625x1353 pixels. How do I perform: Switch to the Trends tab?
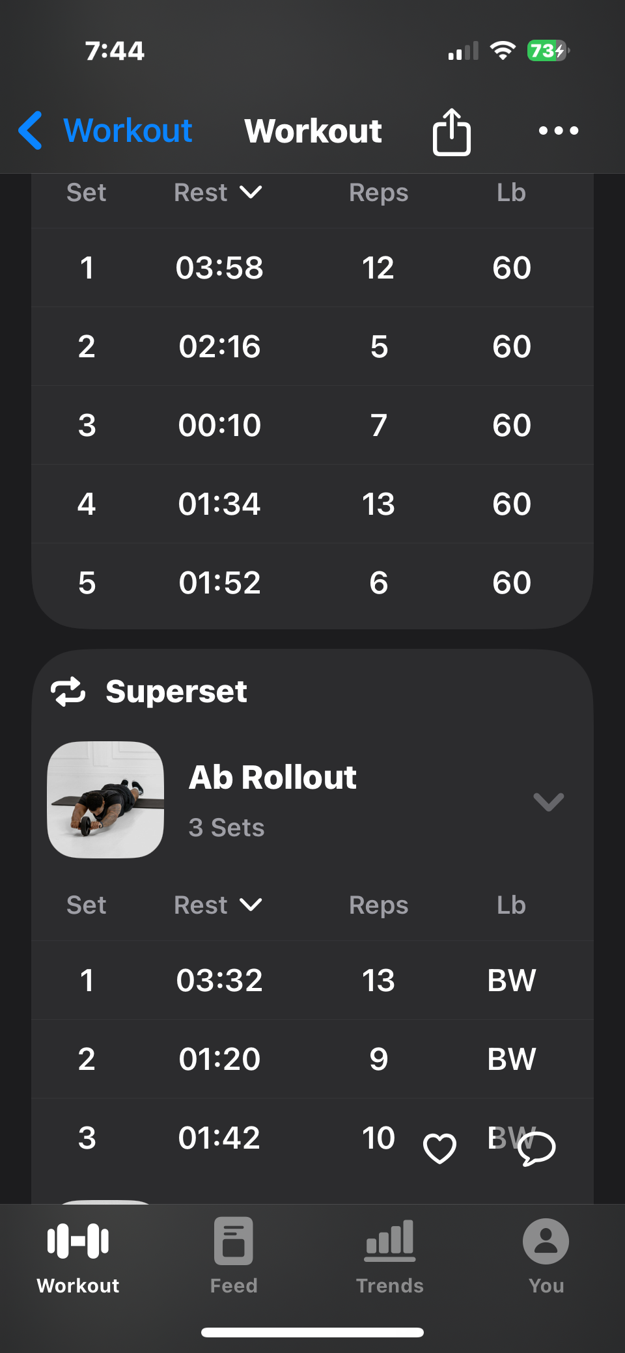pos(389,1254)
